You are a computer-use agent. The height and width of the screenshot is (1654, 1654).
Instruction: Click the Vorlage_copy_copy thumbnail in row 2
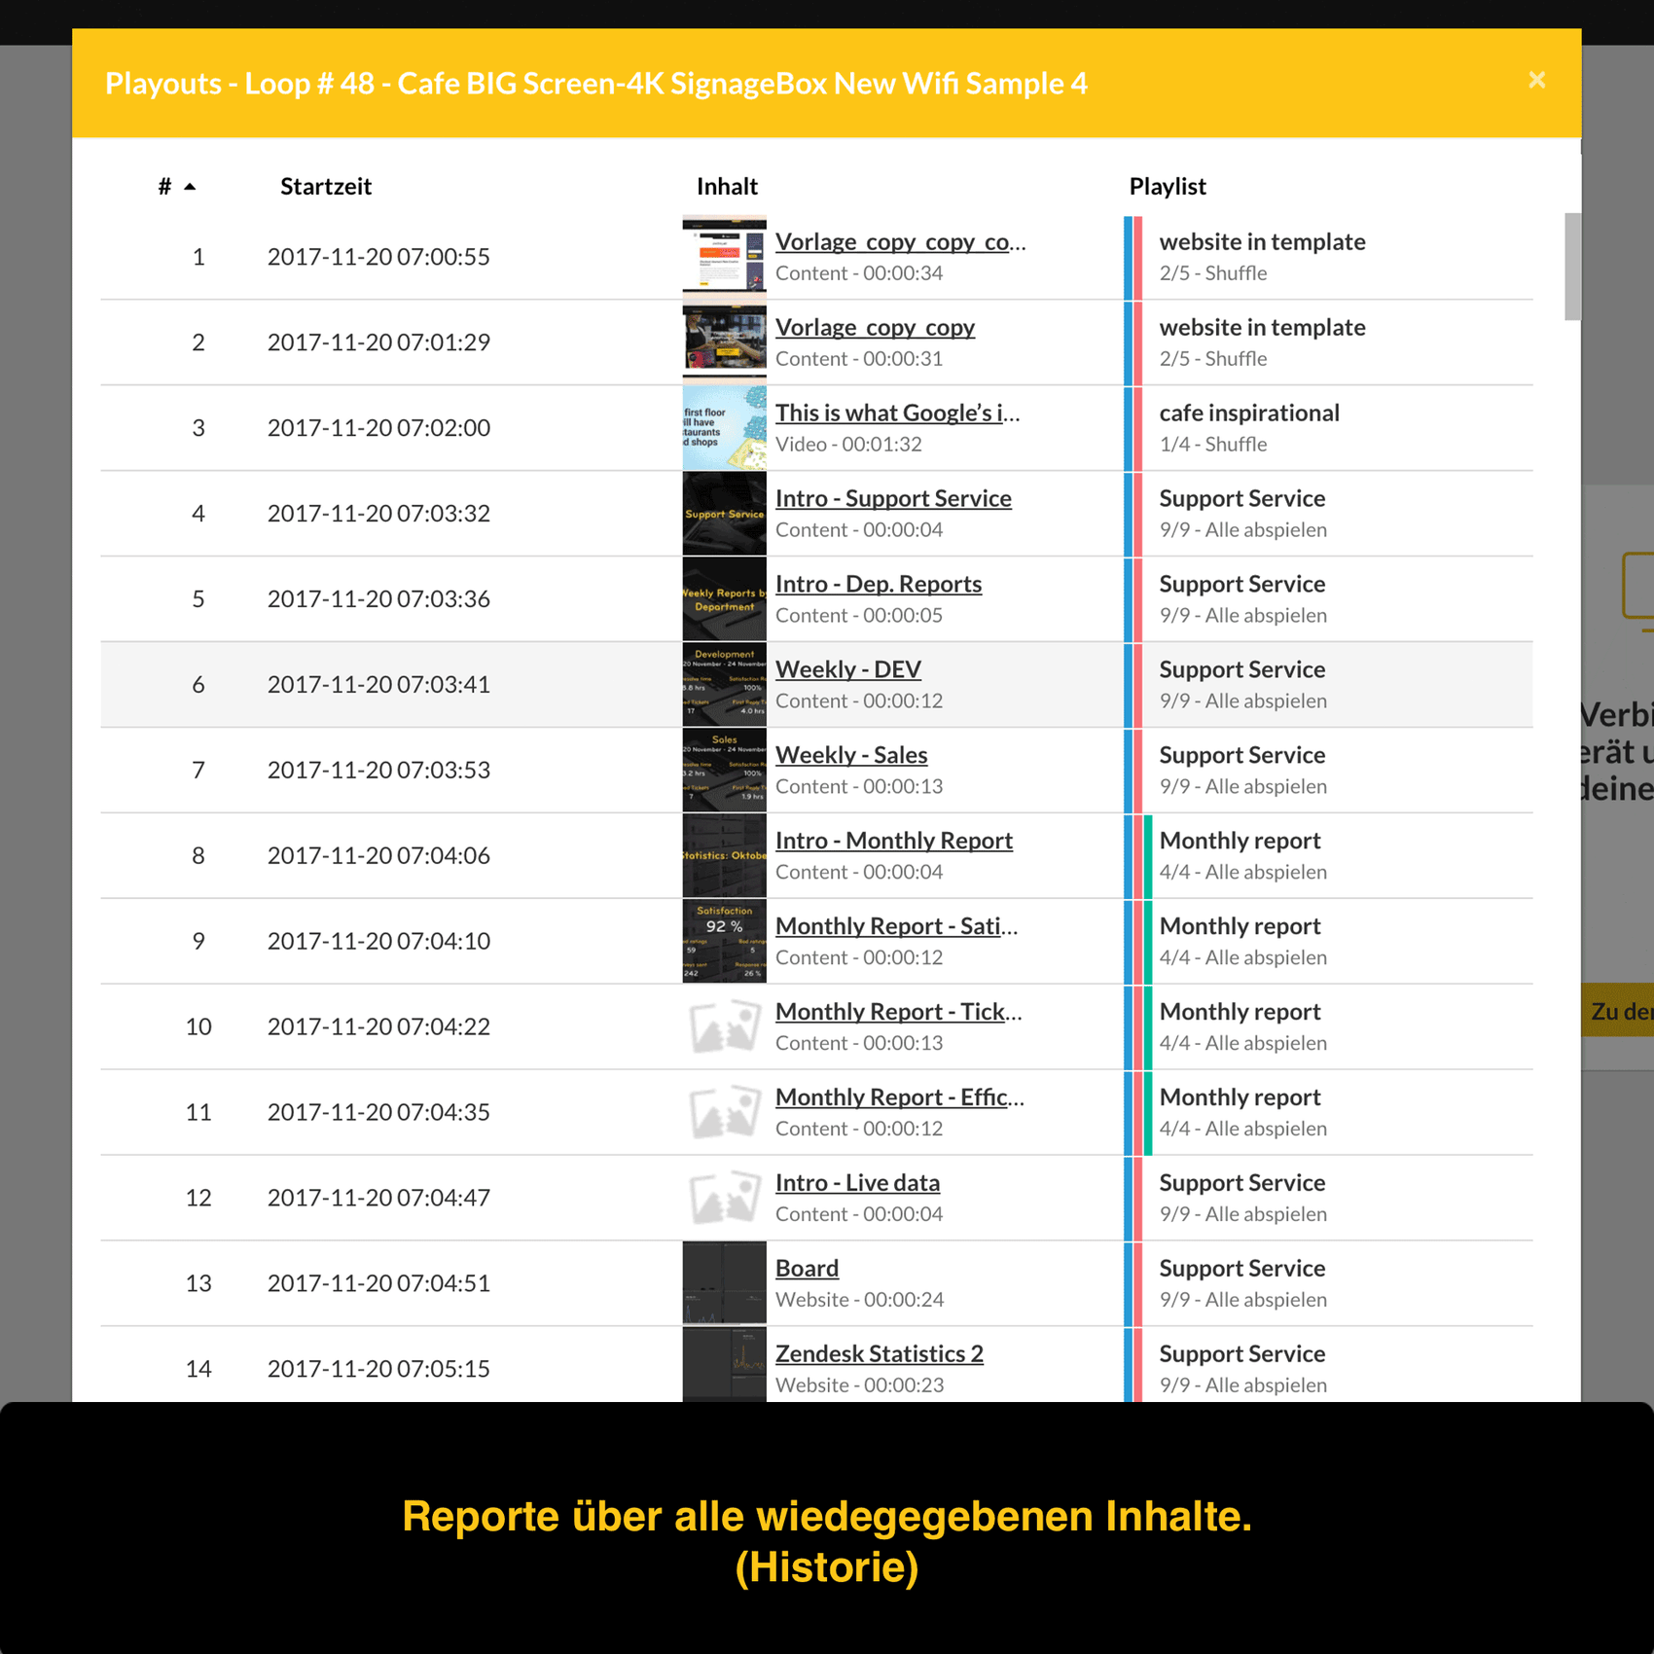(724, 342)
